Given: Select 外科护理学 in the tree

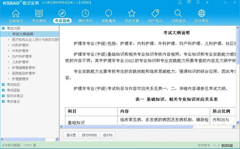Looking at the screenshot, I should pos(20,51).
